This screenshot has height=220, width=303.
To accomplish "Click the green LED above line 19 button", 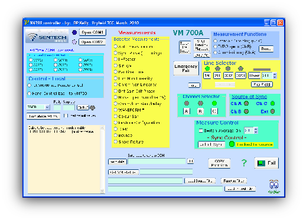I will click(x=207, y=68).
